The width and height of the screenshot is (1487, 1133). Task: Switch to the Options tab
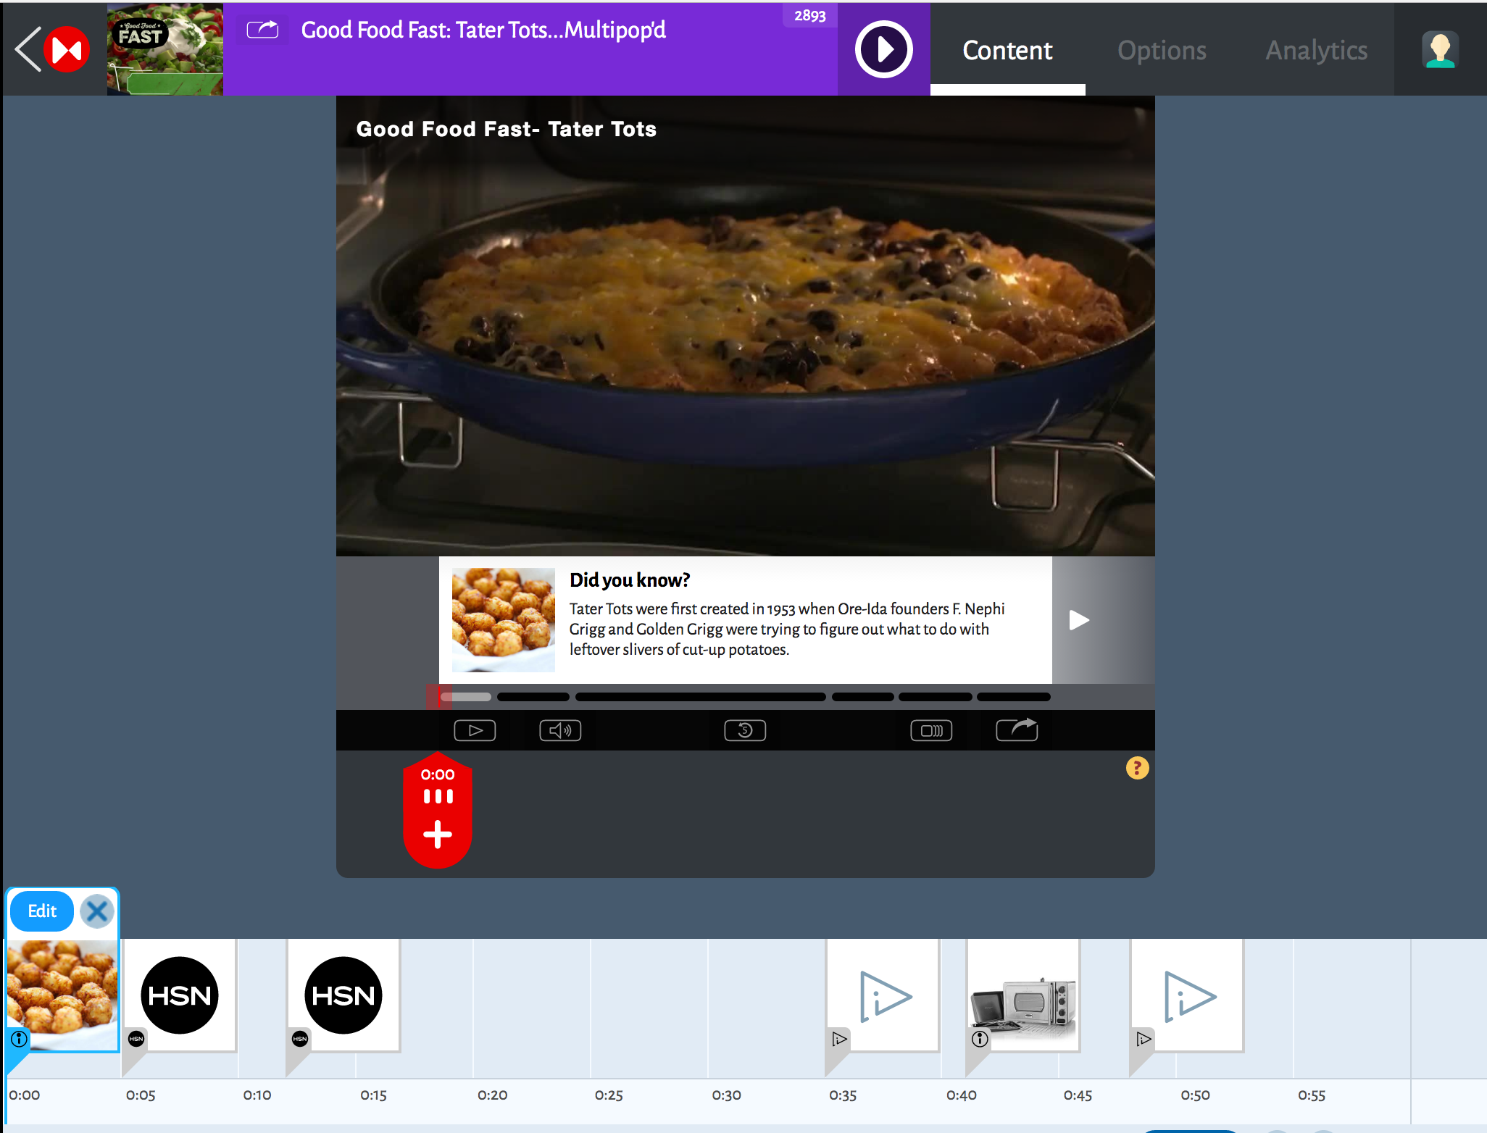click(x=1162, y=50)
